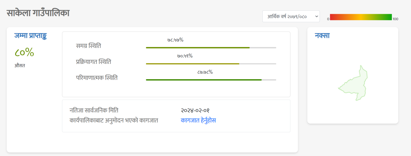Click the औसत rating label

[x=20, y=66]
